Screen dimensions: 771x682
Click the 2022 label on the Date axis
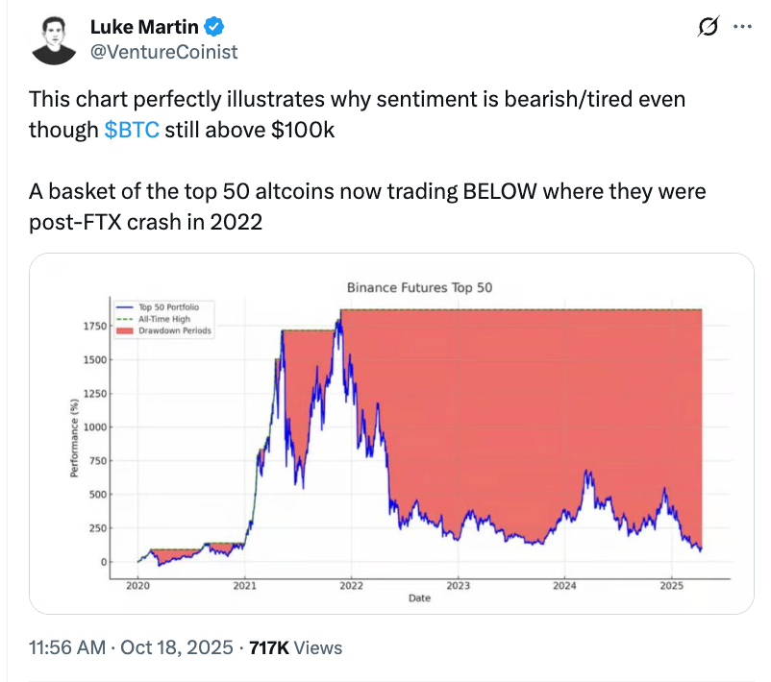click(x=351, y=585)
